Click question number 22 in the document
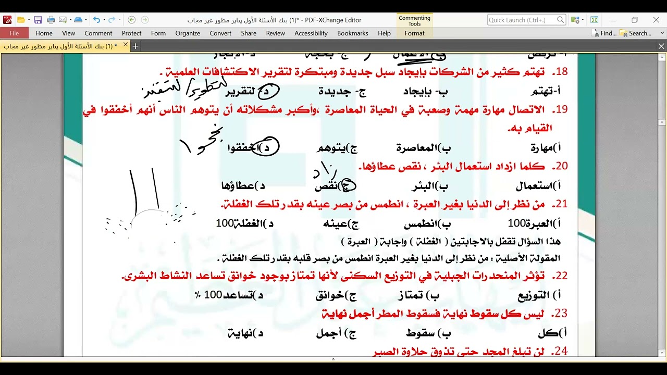The height and width of the screenshot is (375, 667). (x=561, y=276)
